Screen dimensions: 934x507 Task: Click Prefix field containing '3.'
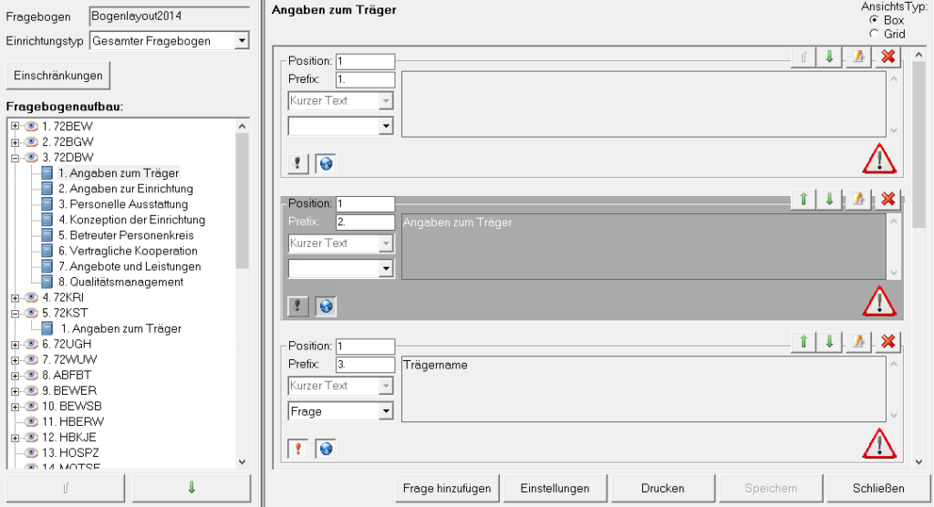[x=365, y=364]
